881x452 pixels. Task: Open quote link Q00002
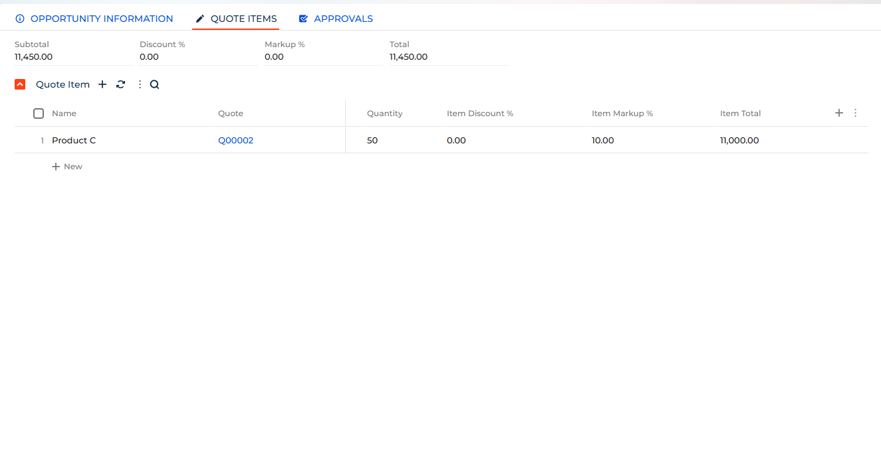pyautogui.click(x=236, y=140)
